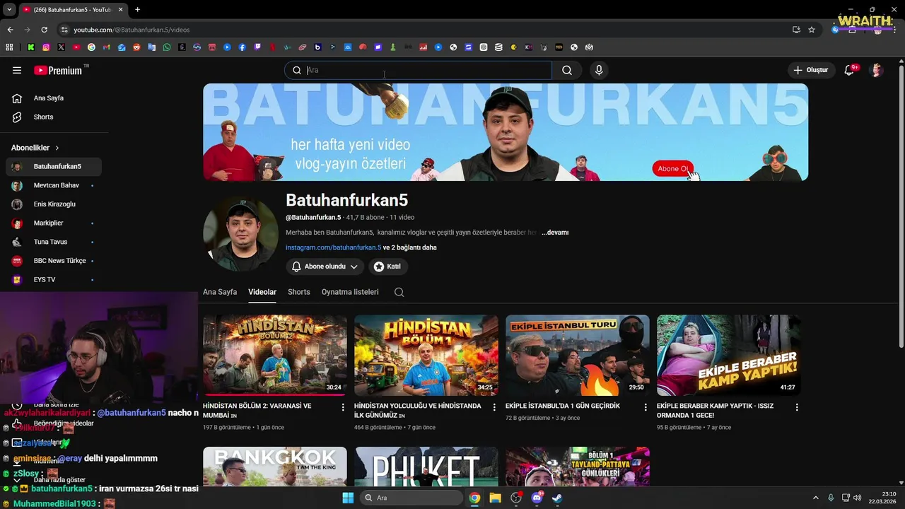The image size is (905, 509).
Task: Open Reddit bookmark in bookmarks bar
Action: tap(136, 47)
